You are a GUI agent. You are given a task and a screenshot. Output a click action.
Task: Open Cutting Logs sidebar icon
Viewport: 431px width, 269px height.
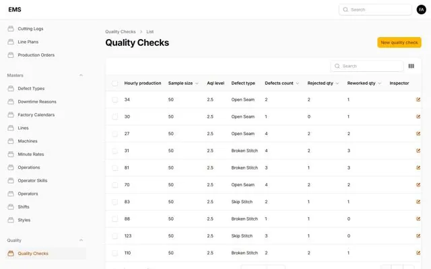pos(11,28)
